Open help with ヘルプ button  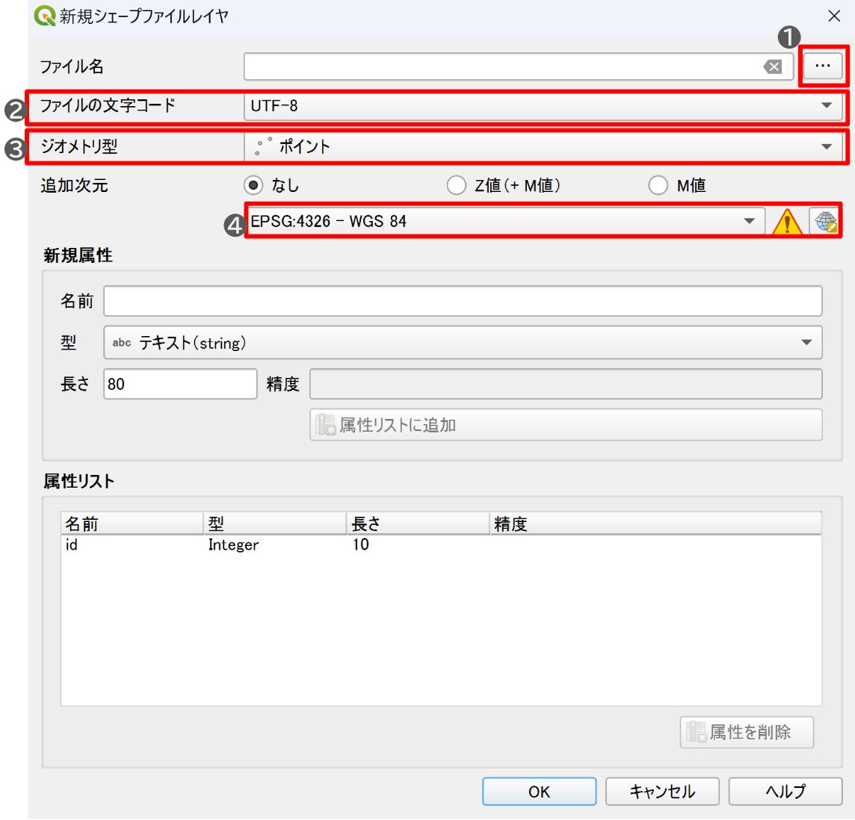tap(785, 791)
